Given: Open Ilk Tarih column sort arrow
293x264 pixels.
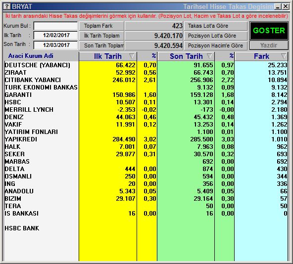Looking at the screenshot, I should (x=132, y=56).
